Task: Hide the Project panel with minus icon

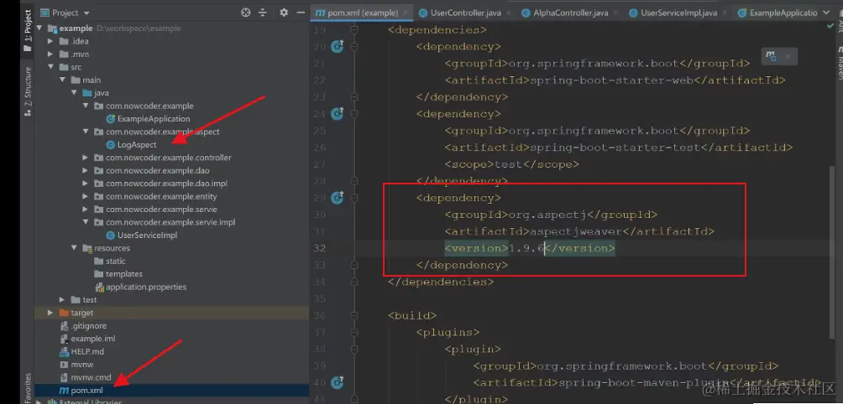Action: 299,13
